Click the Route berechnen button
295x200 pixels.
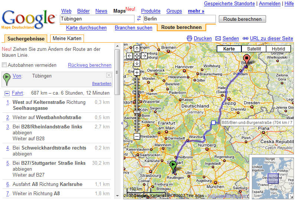coord(242,19)
